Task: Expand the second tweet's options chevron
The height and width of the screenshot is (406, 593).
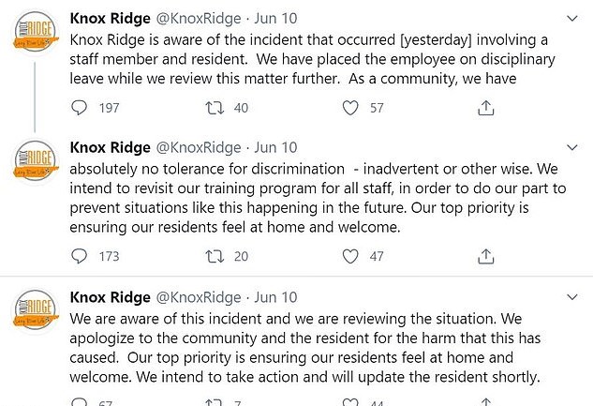Action: point(572,148)
